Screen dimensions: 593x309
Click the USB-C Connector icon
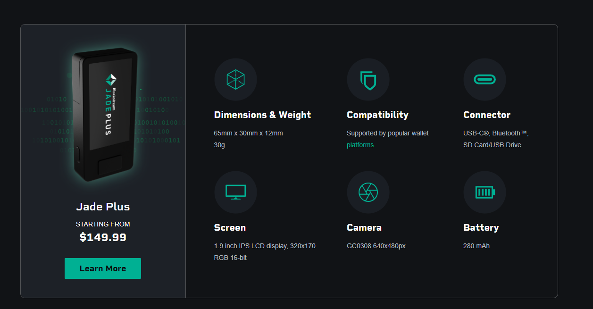484,79
